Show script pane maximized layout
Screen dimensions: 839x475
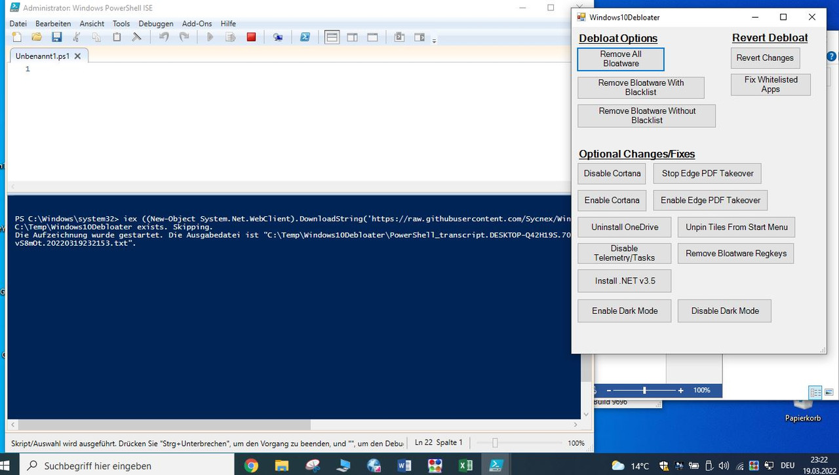pyautogui.click(x=372, y=37)
